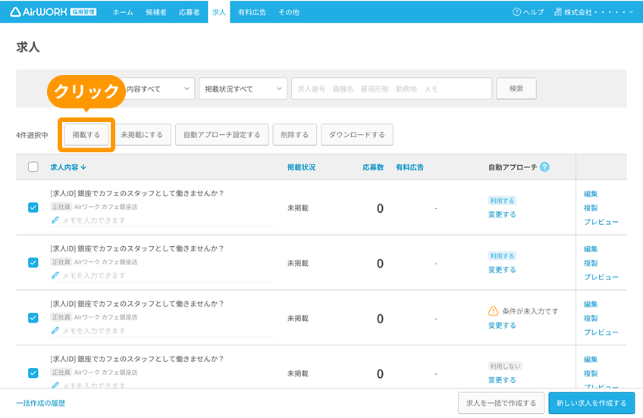Click 複製 in the third job row

(x=591, y=318)
